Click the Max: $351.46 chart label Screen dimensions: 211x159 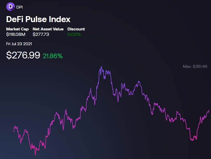point(195,67)
